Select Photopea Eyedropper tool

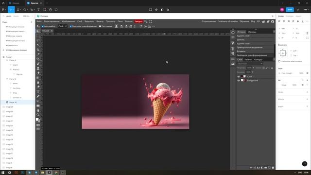[38, 54]
